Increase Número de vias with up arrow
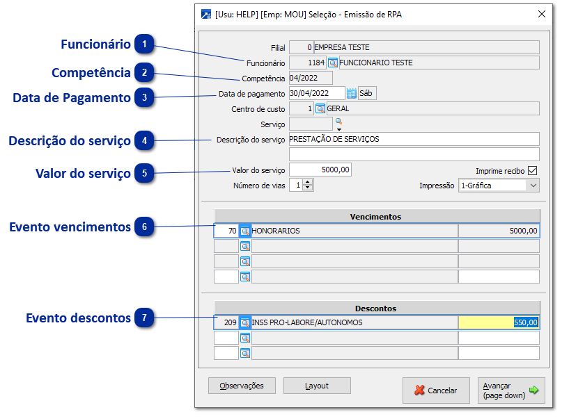 [x=308, y=182]
